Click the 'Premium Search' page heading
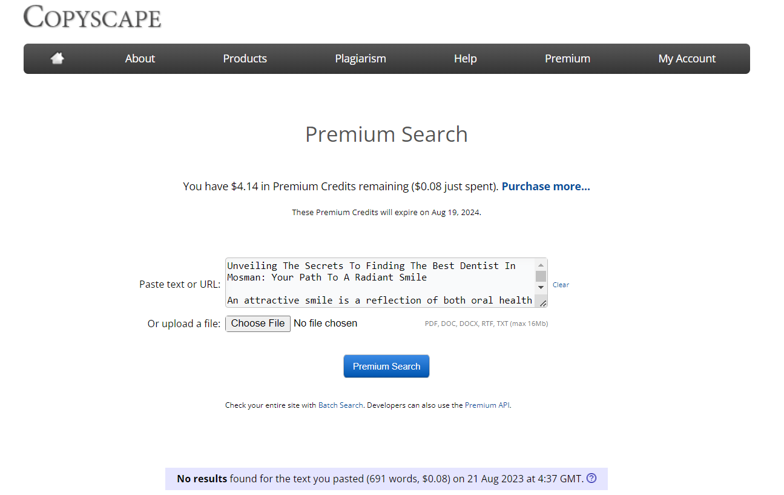 (x=386, y=135)
